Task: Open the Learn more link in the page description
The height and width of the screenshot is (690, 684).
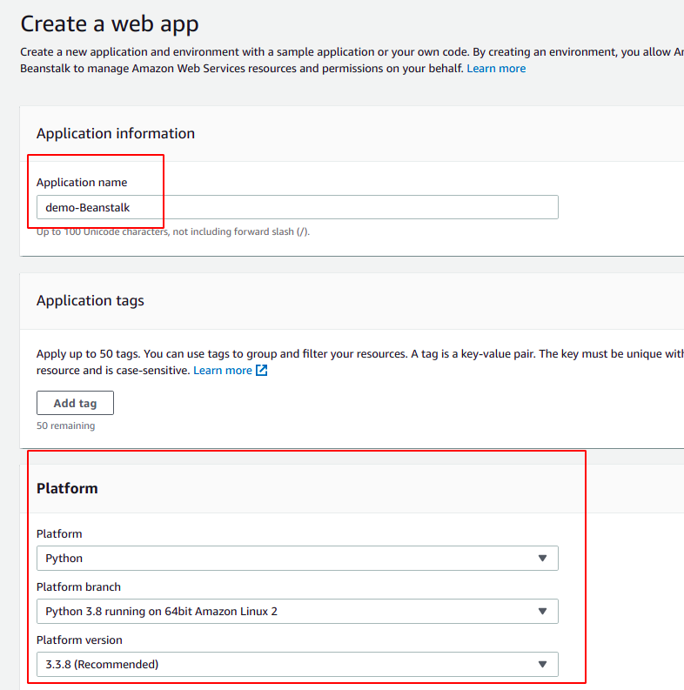Action: click(x=496, y=69)
